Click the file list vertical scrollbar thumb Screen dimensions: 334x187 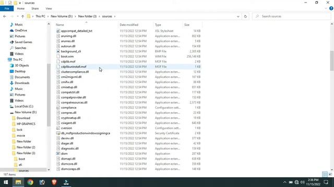point(332,61)
